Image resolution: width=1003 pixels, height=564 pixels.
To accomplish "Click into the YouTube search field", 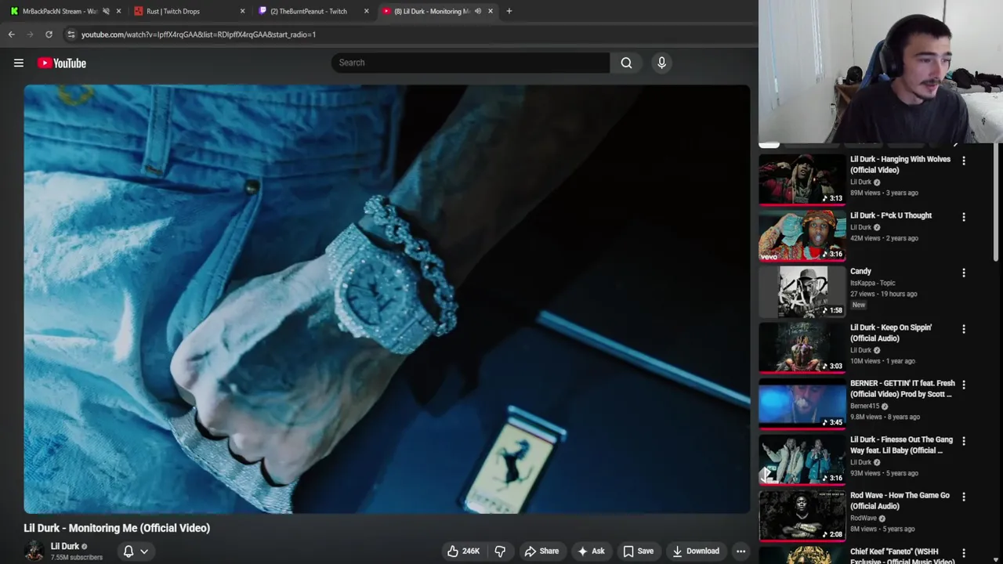I will [x=470, y=63].
